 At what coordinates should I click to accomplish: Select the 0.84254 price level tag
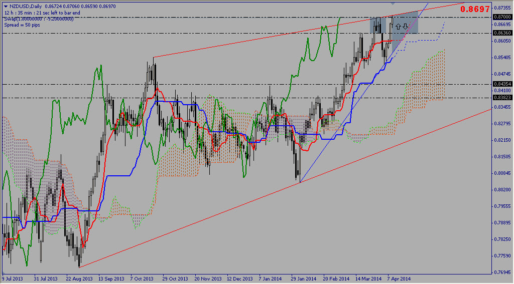pyautogui.click(x=502, y=84)
